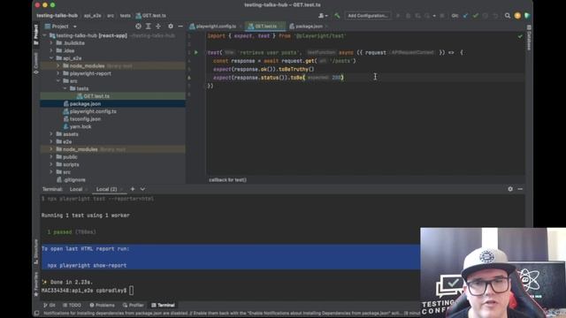Click the Project side tool window button
This screenshot has height=318, width=566.
coord(35,34)
